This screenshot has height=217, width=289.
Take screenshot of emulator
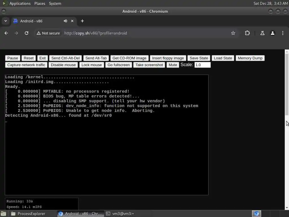click(149, 65)
